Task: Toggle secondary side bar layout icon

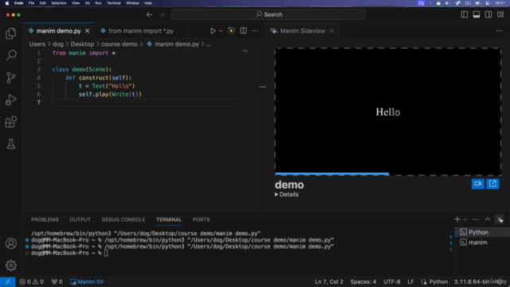Action: click(x=488, y=14)
